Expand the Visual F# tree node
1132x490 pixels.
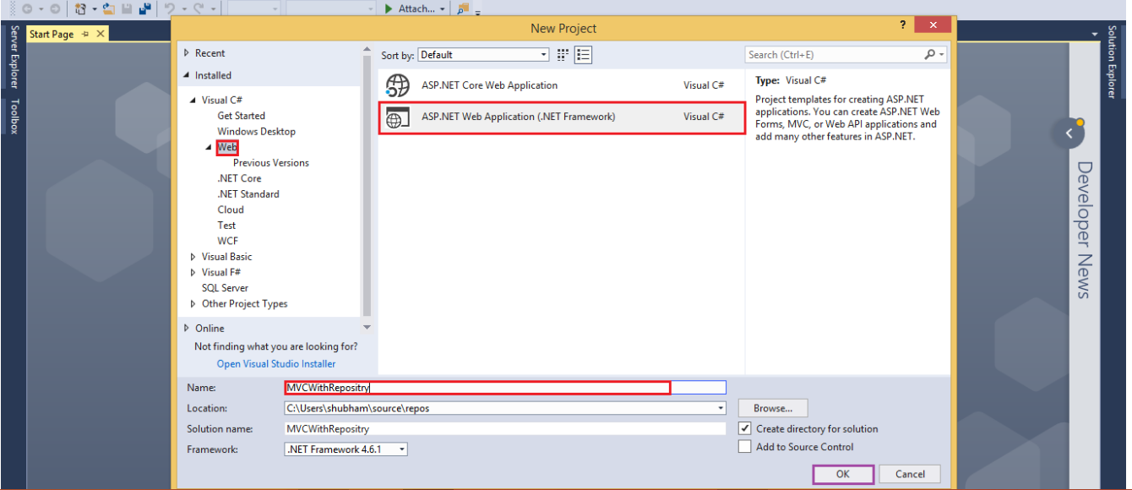193,272
